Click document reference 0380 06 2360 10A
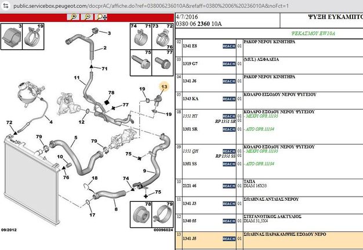The image size is (363, 250). pyautogui.click(x=199, y=24)
